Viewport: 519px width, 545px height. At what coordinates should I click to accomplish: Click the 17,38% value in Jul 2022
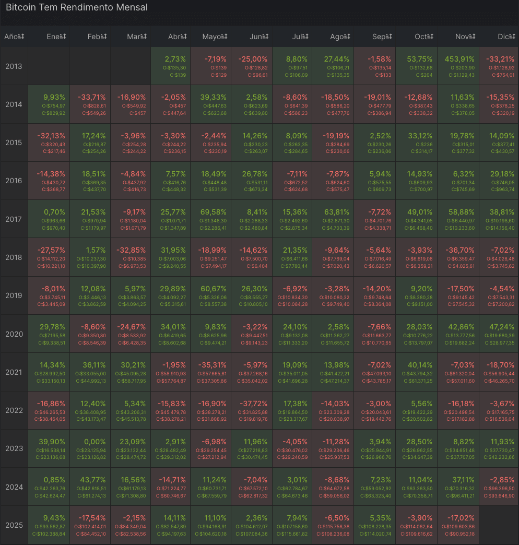[x=296, y=404]
